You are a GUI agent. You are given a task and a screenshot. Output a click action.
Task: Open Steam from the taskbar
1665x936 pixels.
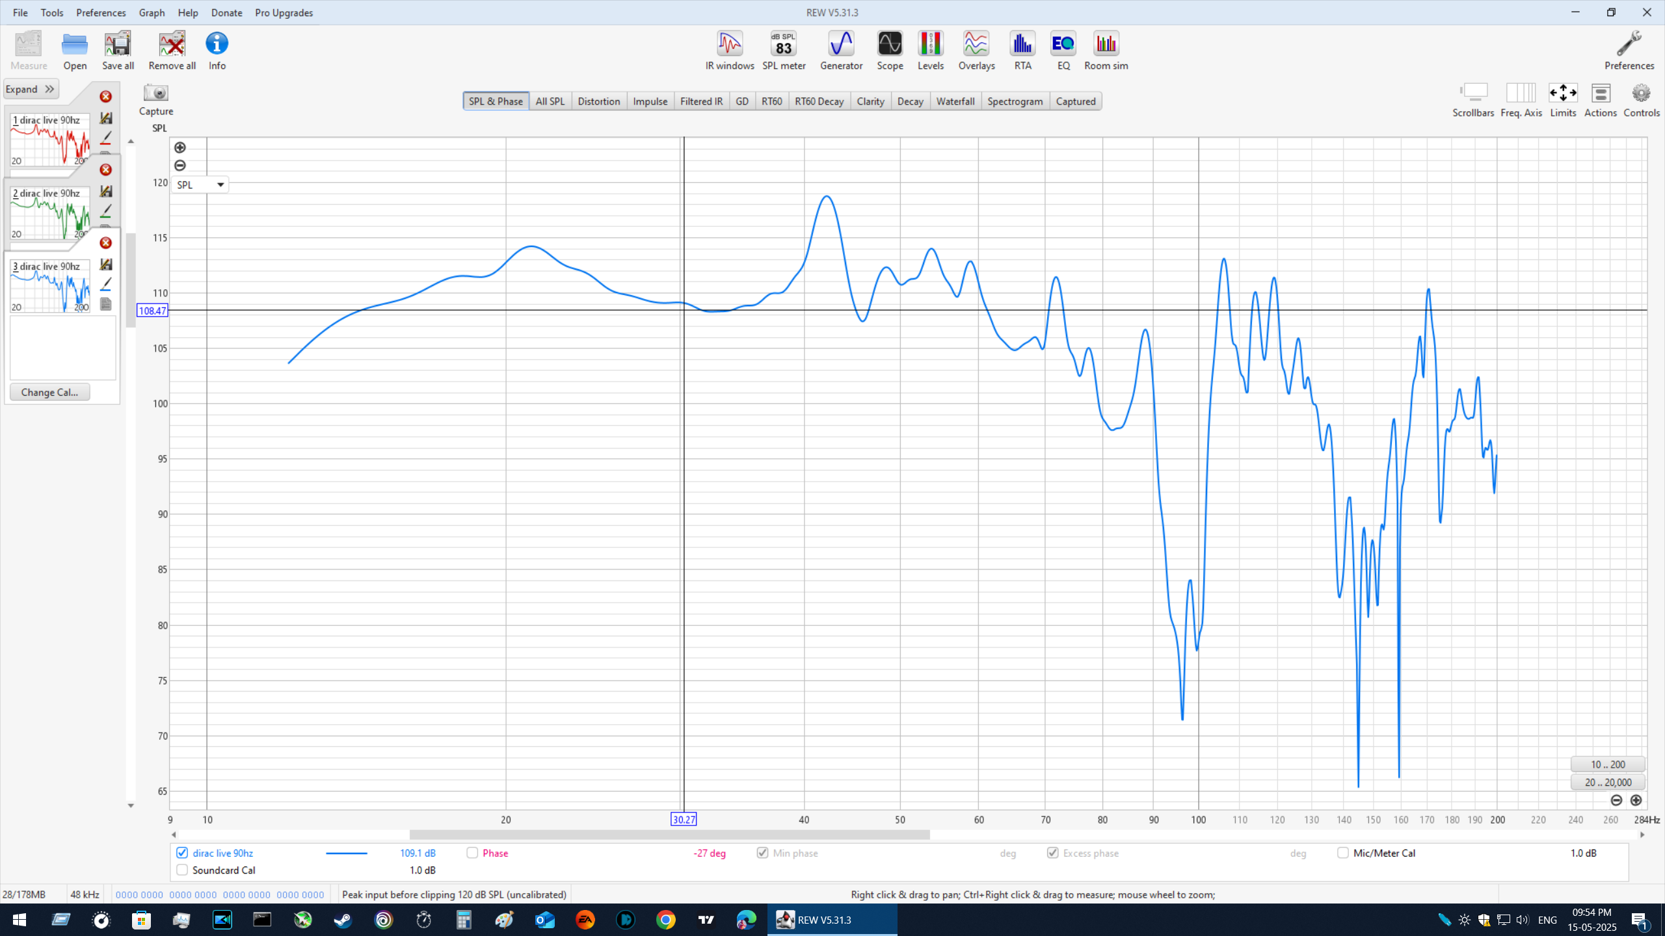(343, 920)
